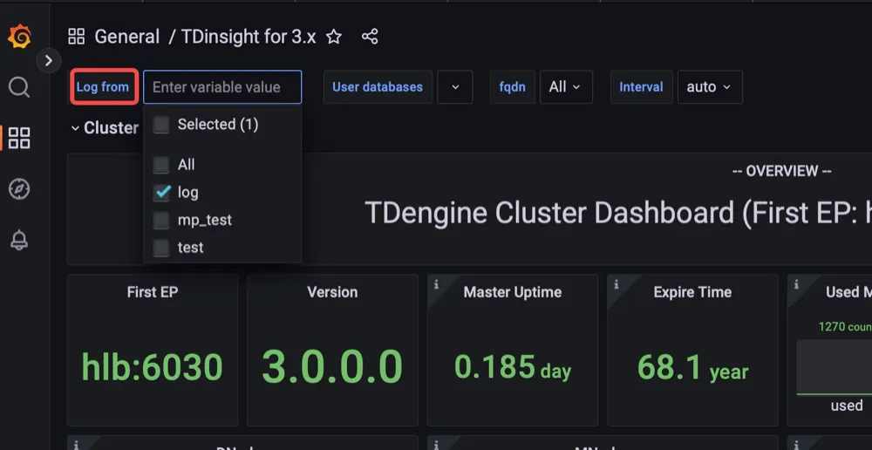This screenshot has width=872, height=450.
Task: Click the share dashboard icon
Action: (x=370, y=37)
